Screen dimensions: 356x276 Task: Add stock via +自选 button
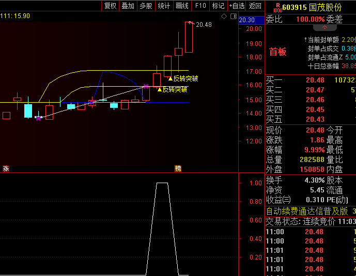[x=237, y=6]
